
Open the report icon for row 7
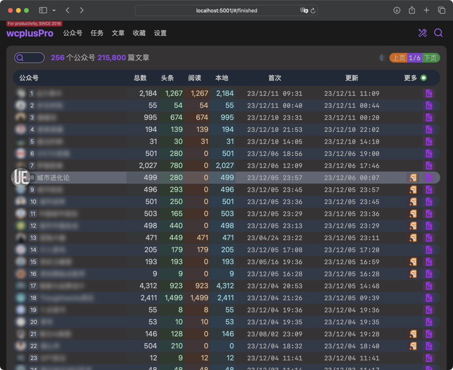[x=429, y=165]
